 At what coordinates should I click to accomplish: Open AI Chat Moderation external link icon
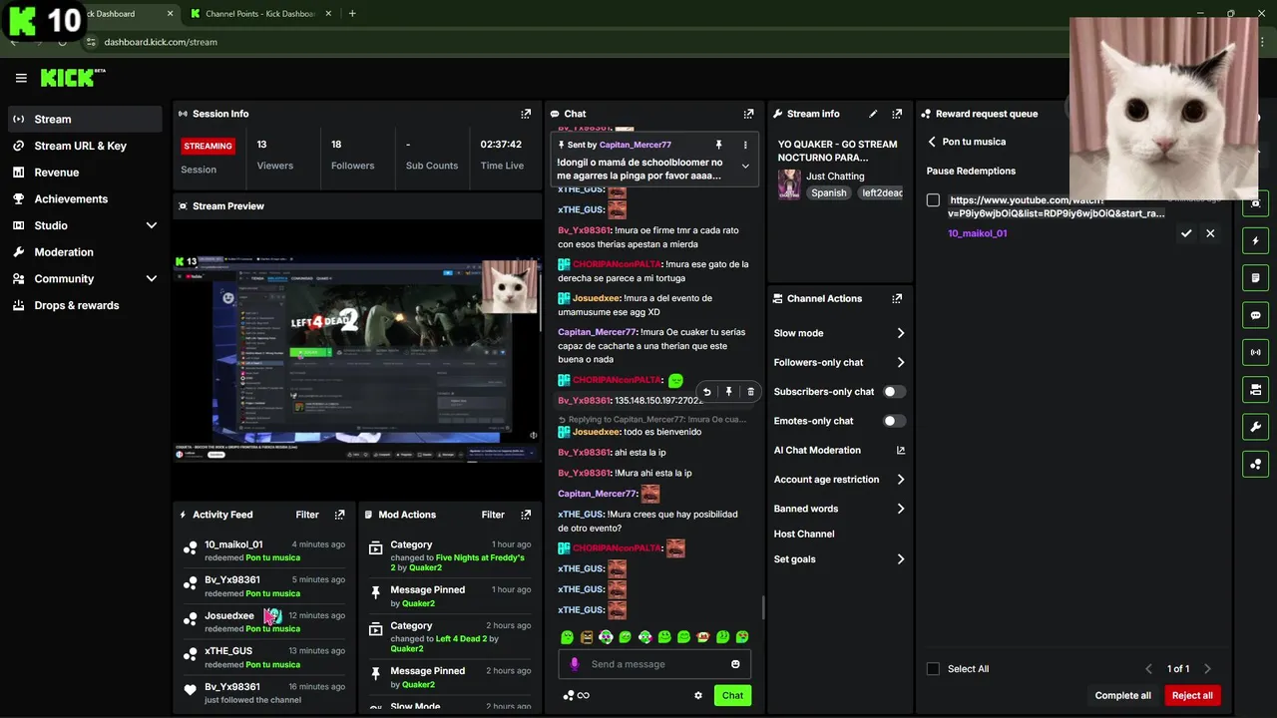[x=900, y=451]
